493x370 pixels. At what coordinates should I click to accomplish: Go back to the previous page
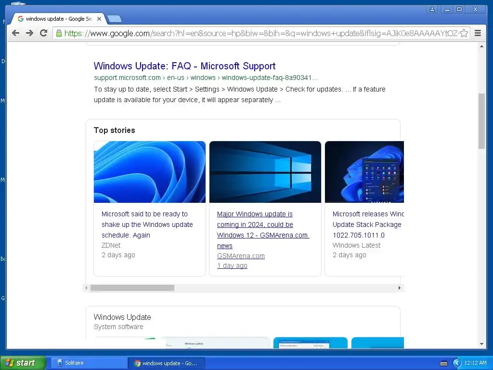point(15,33)
